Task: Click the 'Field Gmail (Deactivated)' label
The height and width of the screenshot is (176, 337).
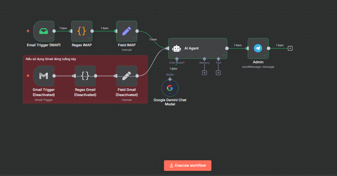Action: pyautogui.click(x=126, y=92)
